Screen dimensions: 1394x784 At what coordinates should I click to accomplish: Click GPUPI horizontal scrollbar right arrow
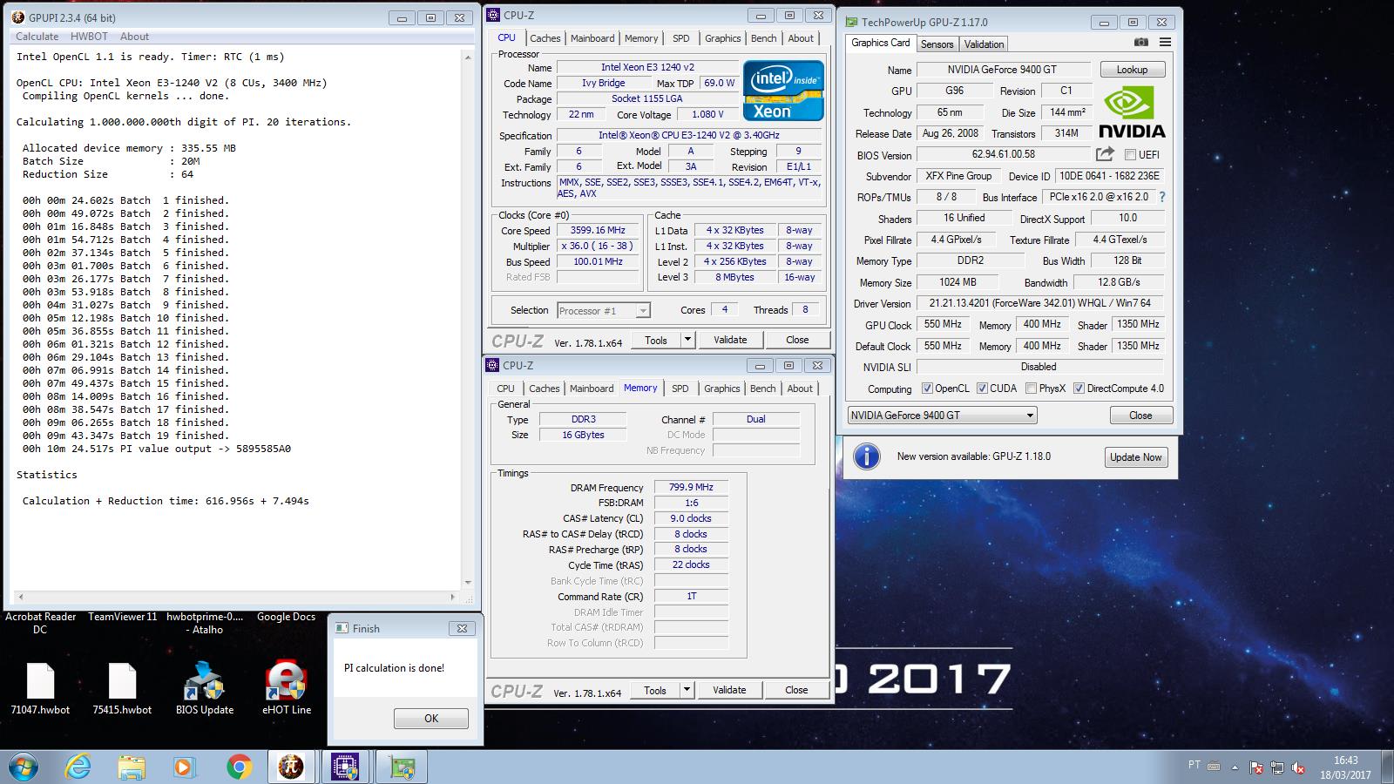click(x=453, y=598)
